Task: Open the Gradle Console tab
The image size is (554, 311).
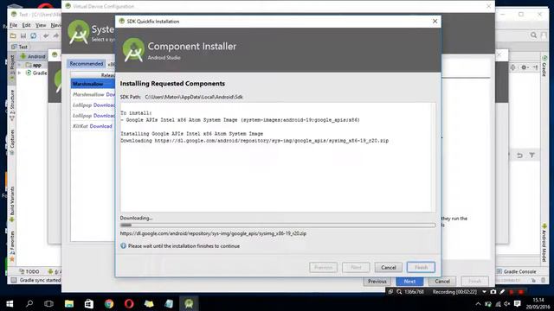Action: (517, 271)
